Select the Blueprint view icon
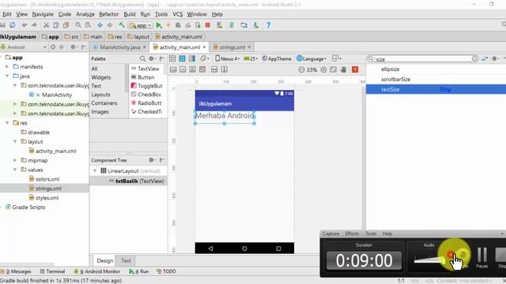 pyautogui.click(x=182, y=58)
